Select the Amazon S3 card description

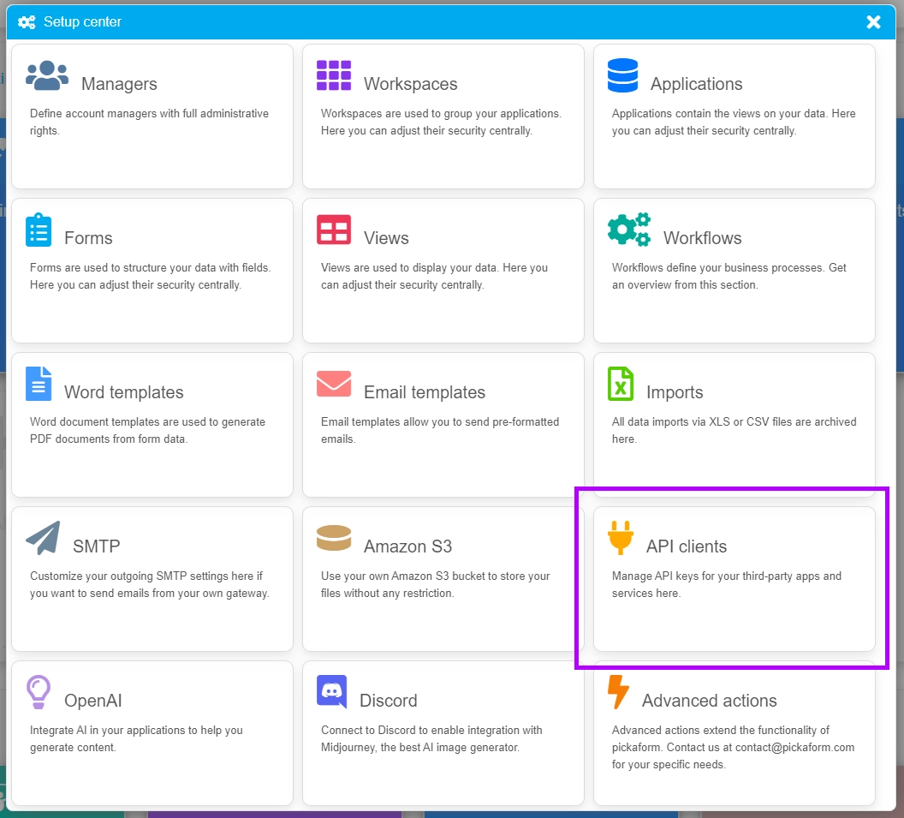pyautogui.click(x=435, y=584)
